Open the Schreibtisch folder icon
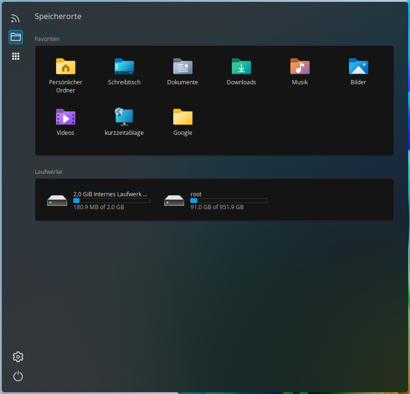 (x=124, y=66)
